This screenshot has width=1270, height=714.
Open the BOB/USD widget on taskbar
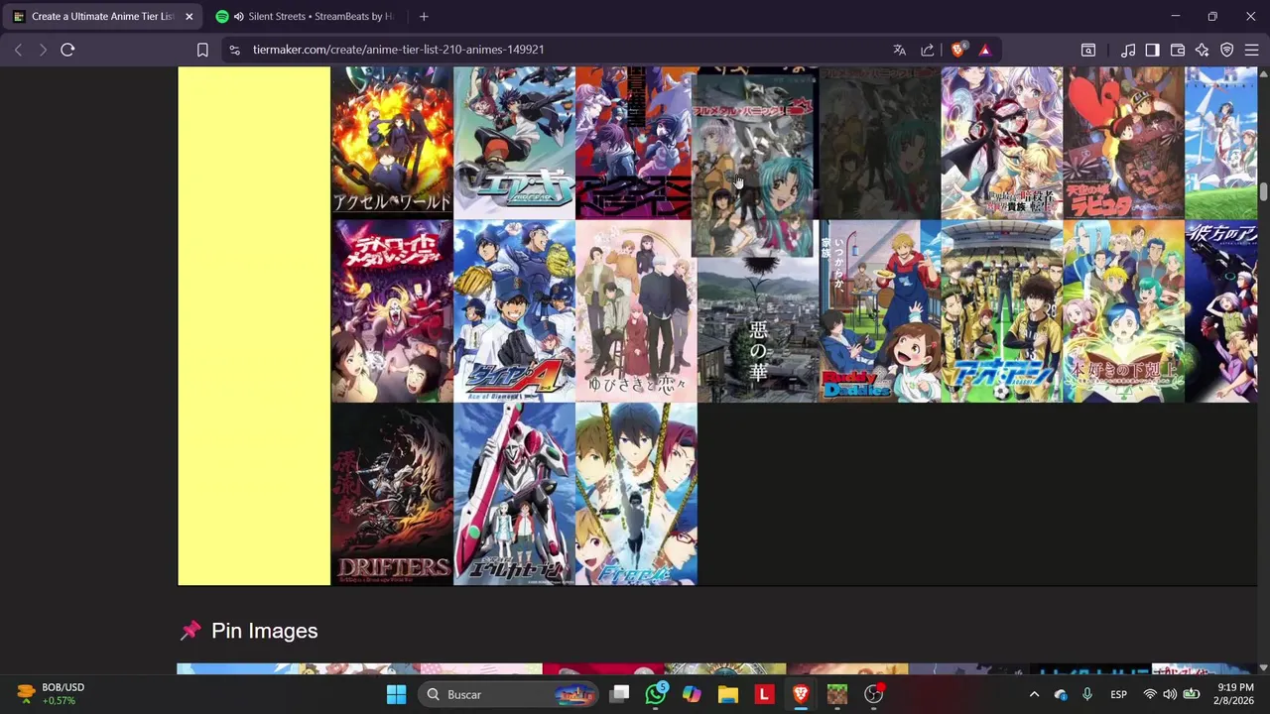coord(52,694)
